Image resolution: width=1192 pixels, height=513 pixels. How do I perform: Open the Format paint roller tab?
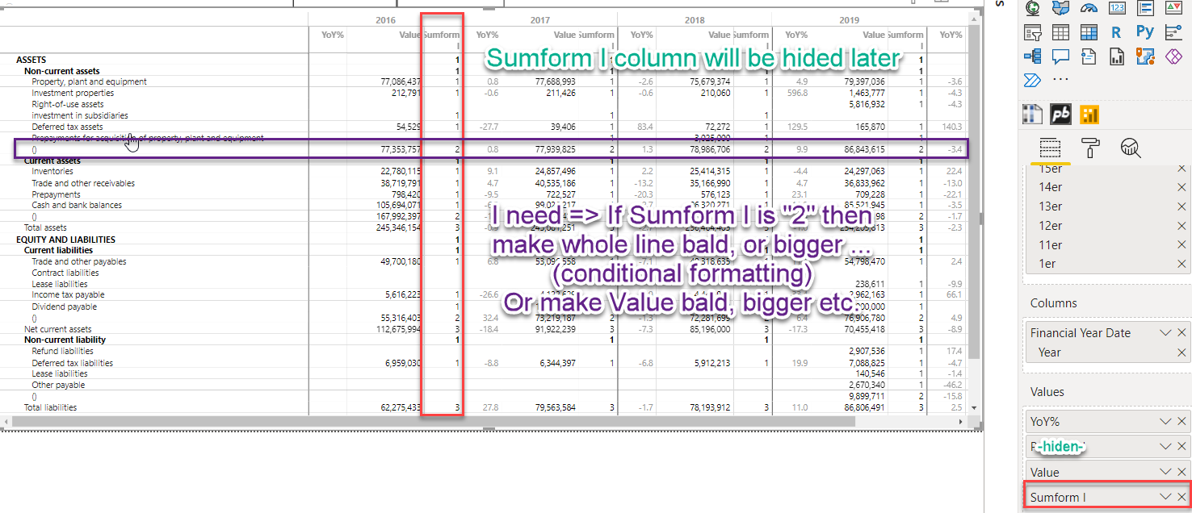[1090, 148]
